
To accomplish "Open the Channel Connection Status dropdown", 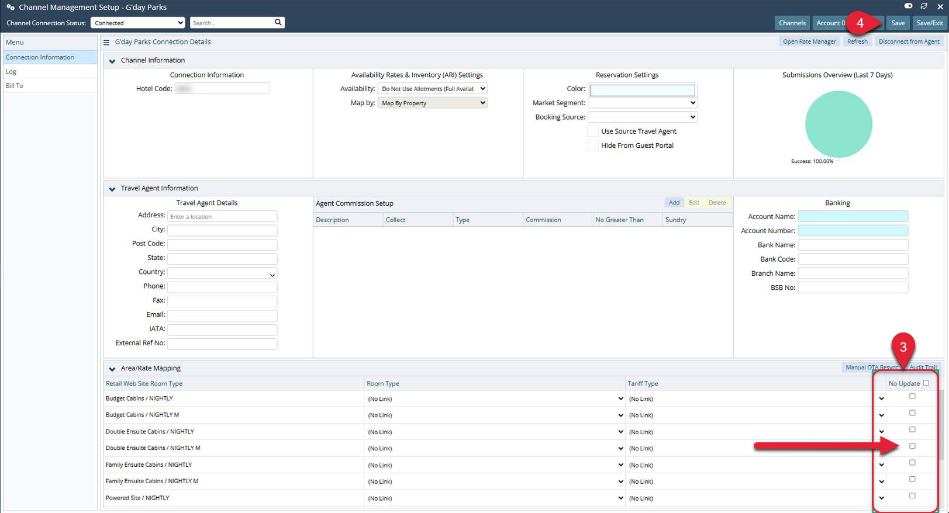I will [x=137, y=23].
